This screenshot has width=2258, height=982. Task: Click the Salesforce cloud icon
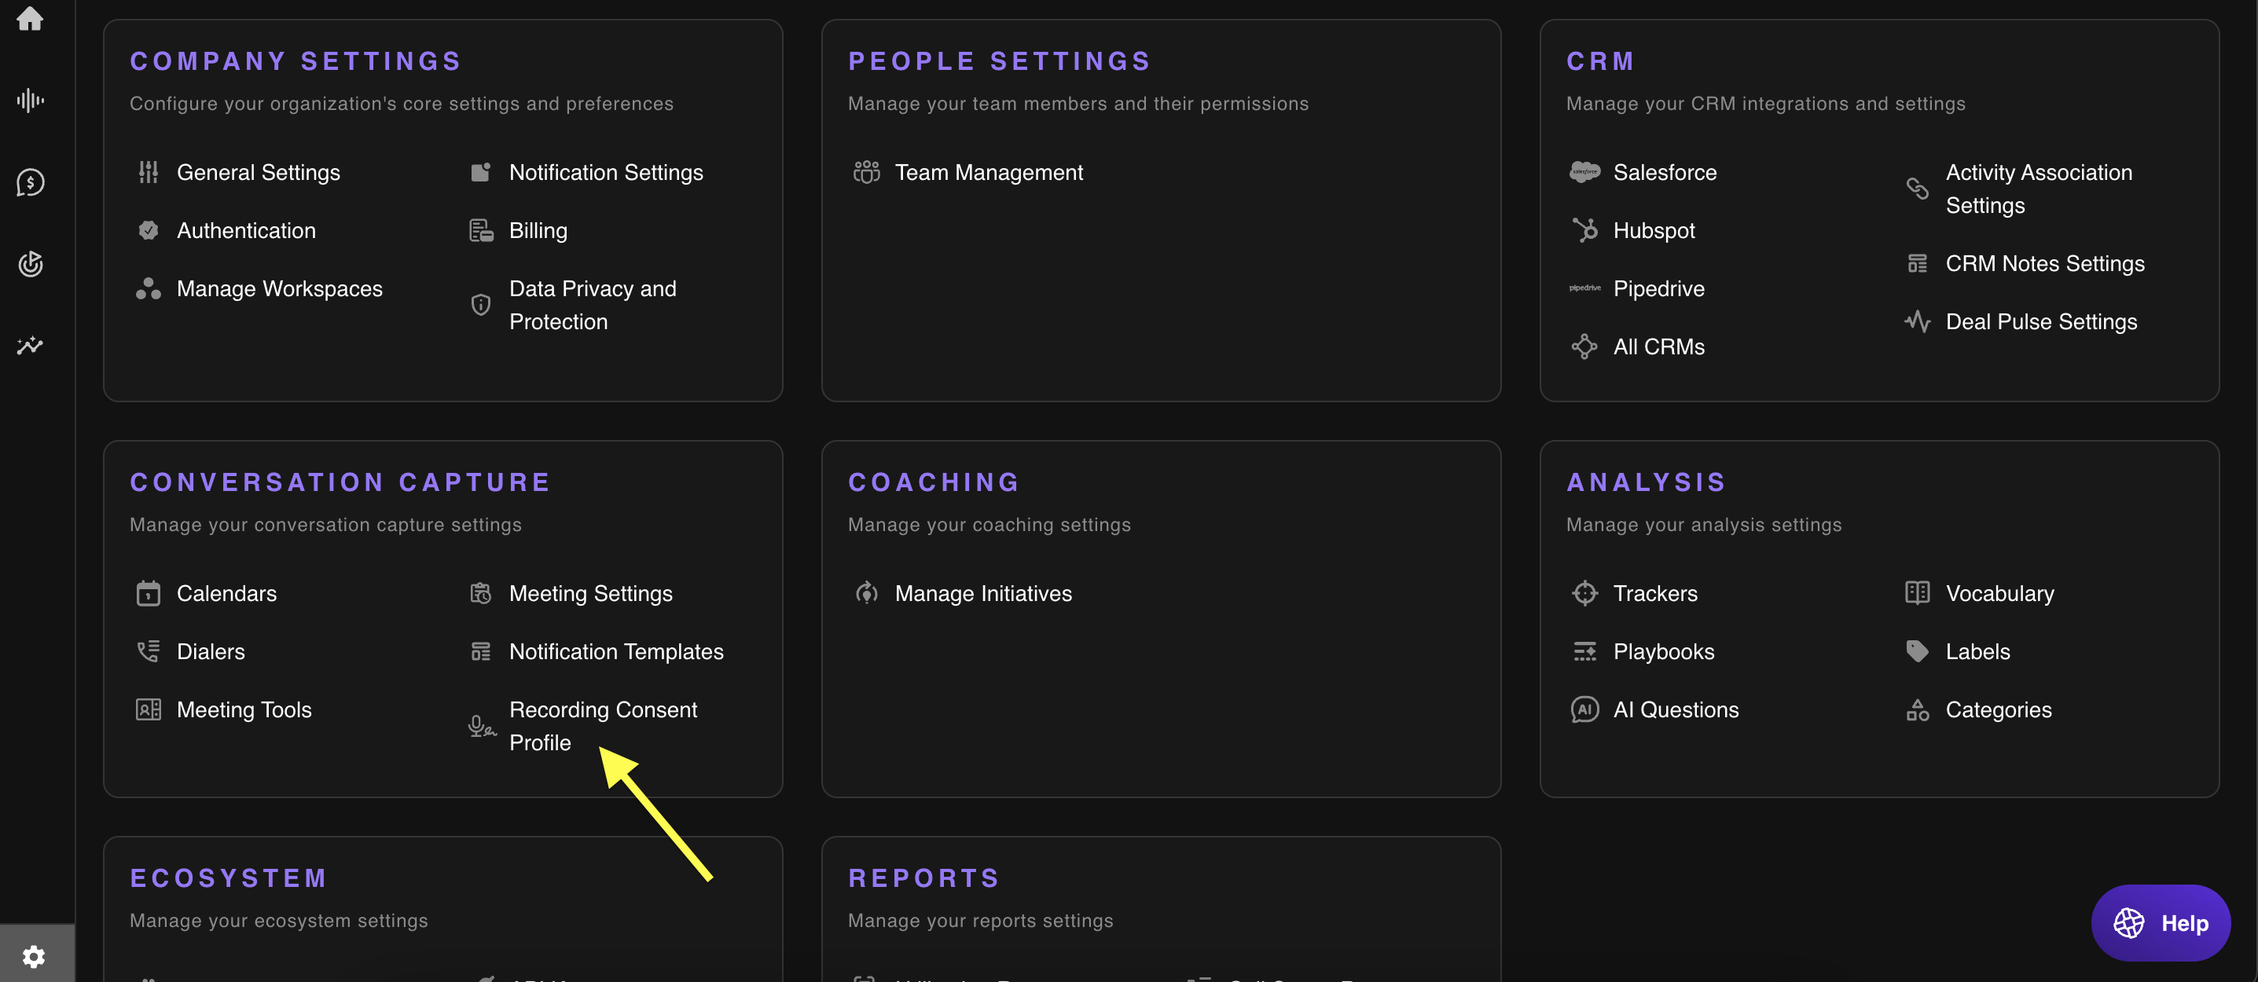1584,172
